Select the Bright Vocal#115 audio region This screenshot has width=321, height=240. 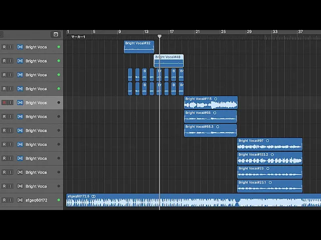pos(211,102)
